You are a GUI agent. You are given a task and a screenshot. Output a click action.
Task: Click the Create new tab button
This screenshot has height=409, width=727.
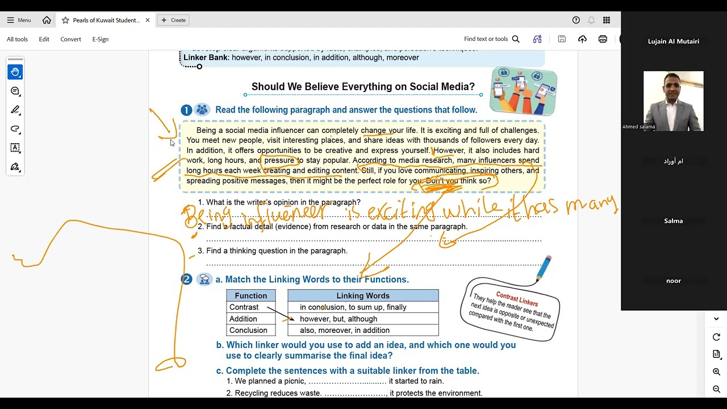pyautogui.click(x=173, y=20)
